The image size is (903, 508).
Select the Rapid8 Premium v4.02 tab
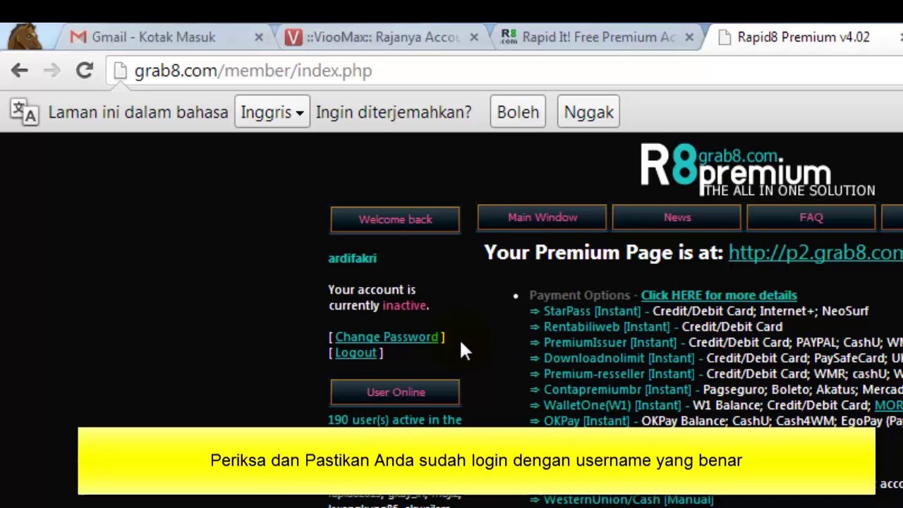[804, 37]
